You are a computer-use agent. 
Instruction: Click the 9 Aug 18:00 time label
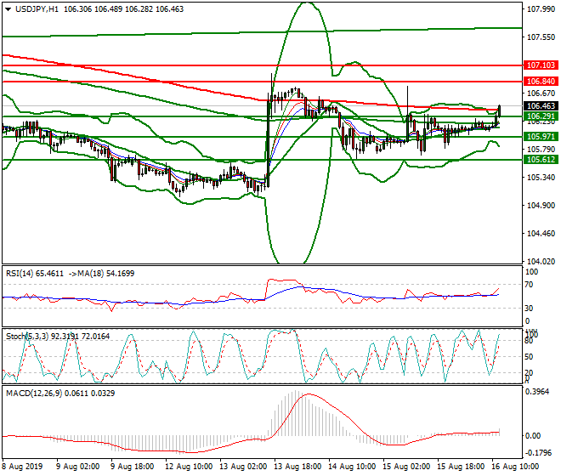[132, 467]
